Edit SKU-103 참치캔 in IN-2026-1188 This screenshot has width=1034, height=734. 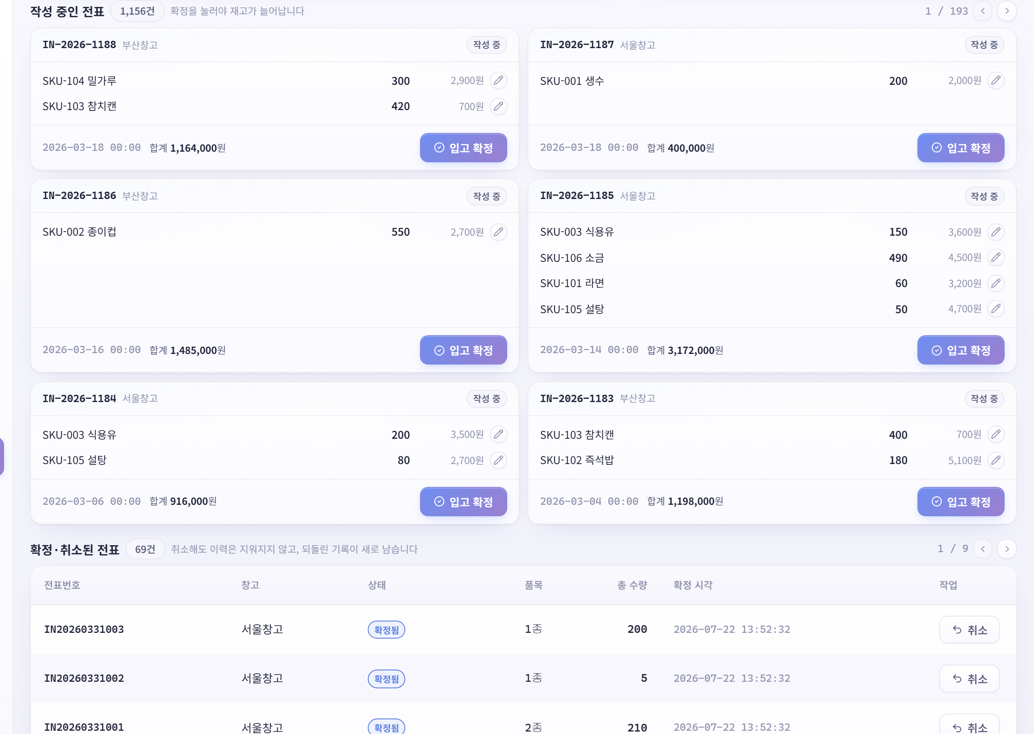(x=499, y=106)
